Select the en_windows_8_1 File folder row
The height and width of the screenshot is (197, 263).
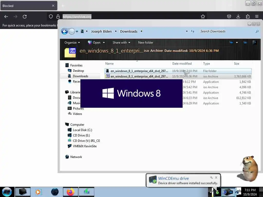pos(178,71)
